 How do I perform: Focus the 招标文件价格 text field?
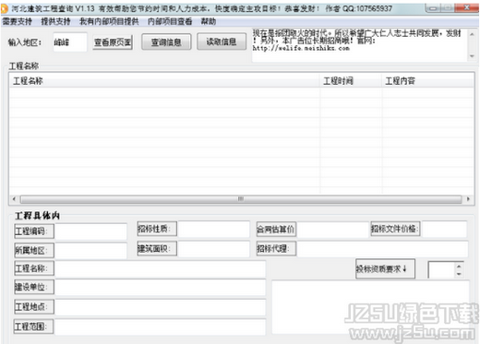tap(444, 229)
